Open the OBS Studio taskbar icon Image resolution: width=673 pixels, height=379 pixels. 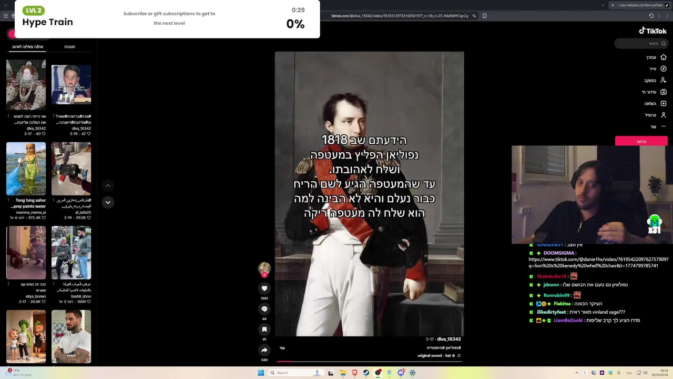pyautogui.click(x=378, y=373)
